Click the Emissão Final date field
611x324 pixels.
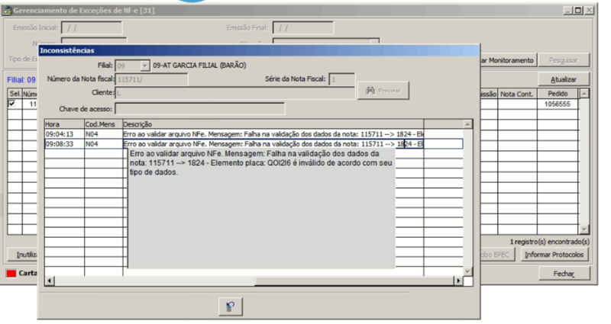pyautogui.click(x=302, y=28)
